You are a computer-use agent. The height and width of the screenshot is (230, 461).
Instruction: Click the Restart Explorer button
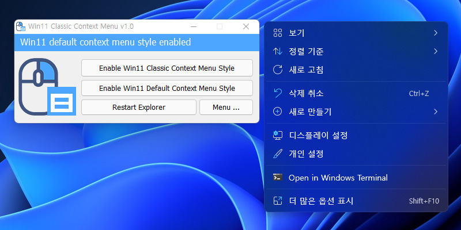click(139, 108)
